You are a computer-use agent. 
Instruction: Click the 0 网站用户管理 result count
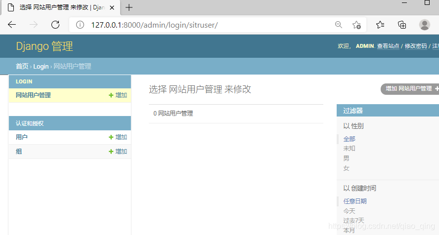click(x=173, y=114)
